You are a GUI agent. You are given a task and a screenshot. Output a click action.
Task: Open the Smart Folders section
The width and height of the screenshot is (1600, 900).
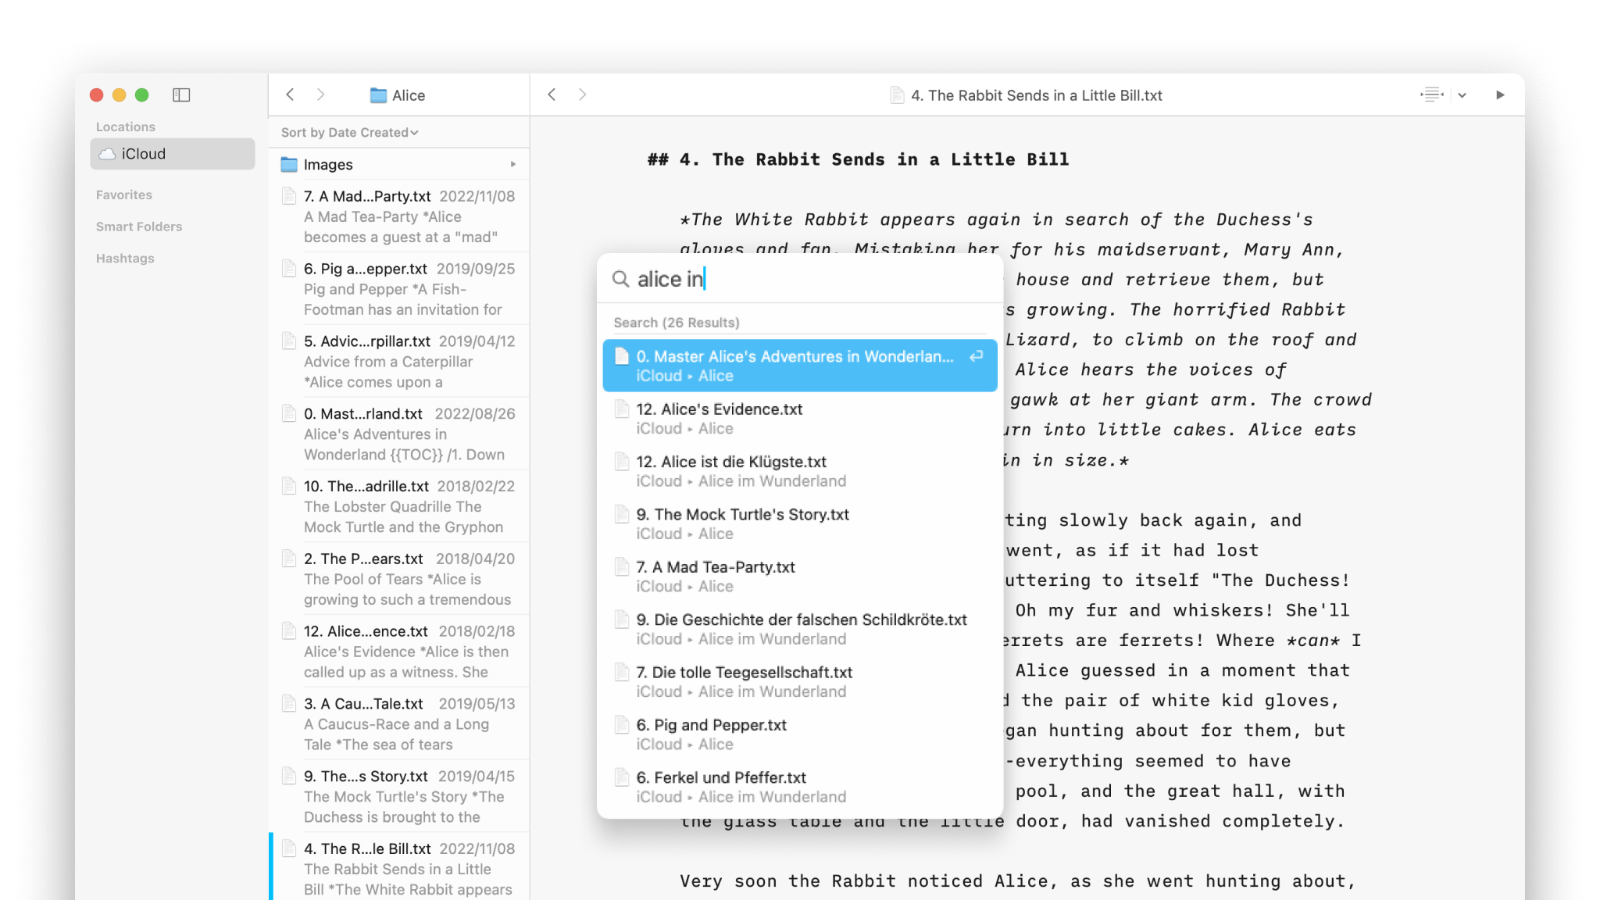[x=139, y=227]
